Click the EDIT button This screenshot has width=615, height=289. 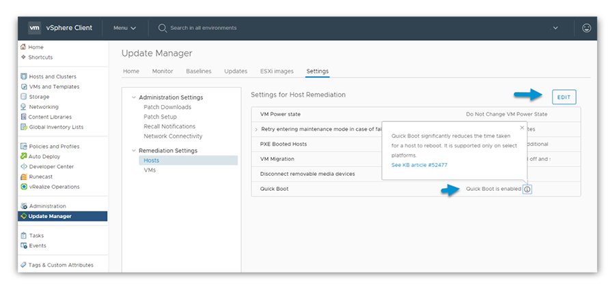point(564,97)
